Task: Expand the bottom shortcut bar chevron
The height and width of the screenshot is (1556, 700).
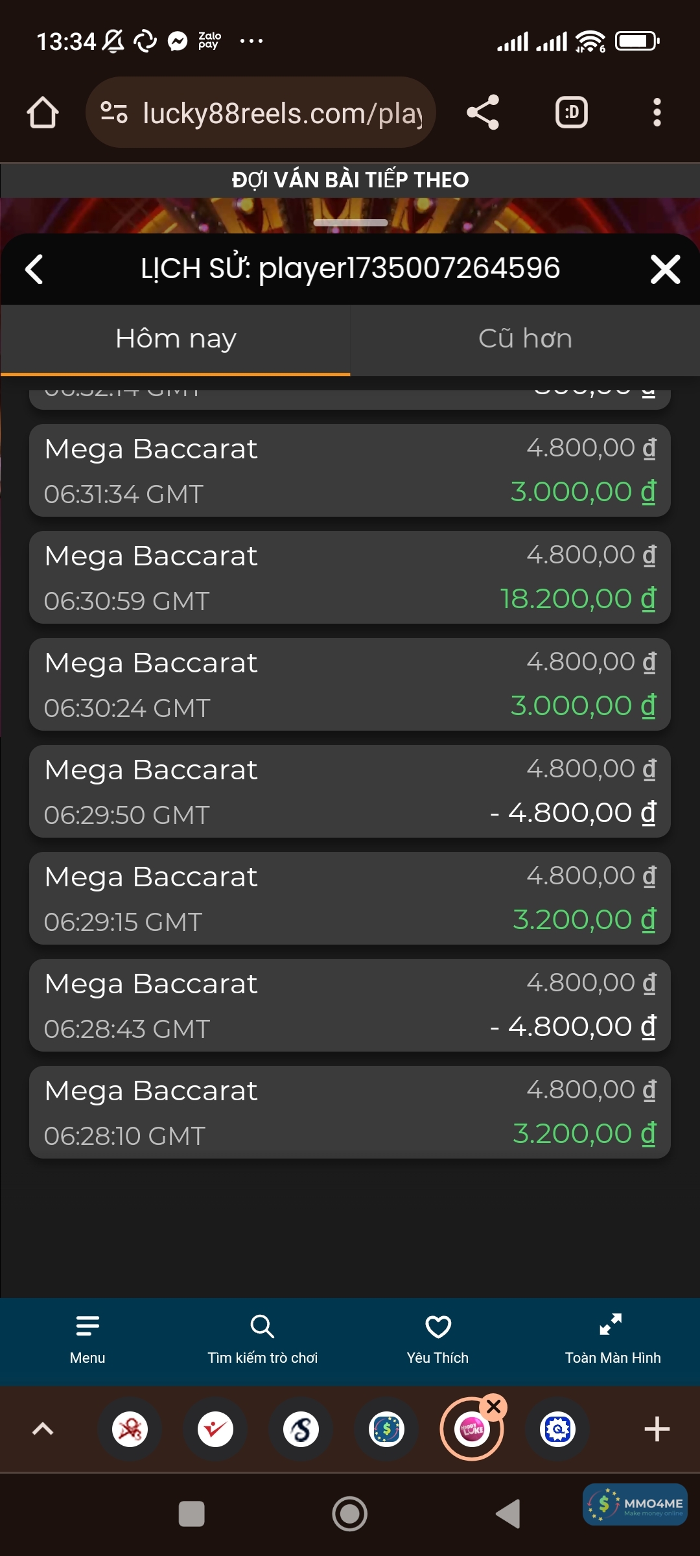Action: click(43, 1429)
